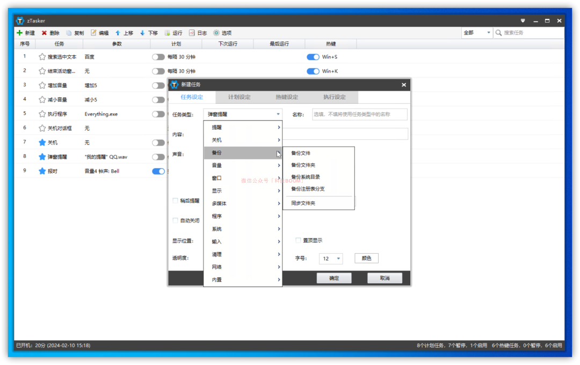The height and width of the screenshot is (365, 580).
Task: Open the 全部 filter dropdown
Action: (x=476, y=33)
